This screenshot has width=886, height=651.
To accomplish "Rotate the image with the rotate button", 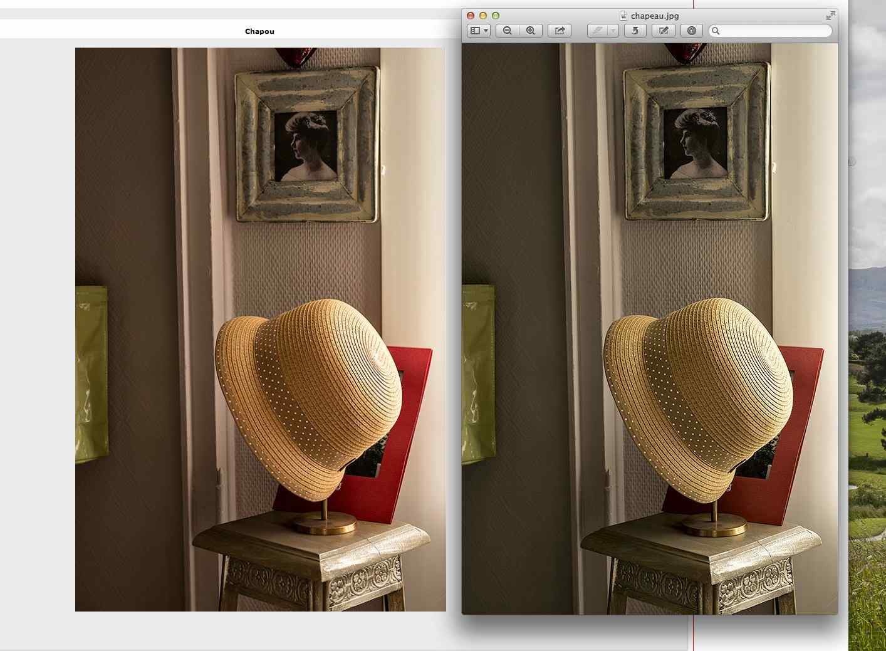I will coord(635,30).
